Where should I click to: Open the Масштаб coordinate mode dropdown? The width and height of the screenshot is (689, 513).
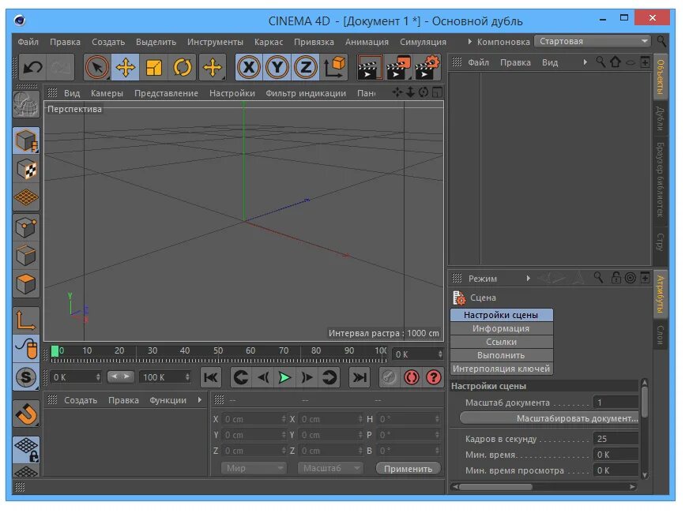pos(330,468)
